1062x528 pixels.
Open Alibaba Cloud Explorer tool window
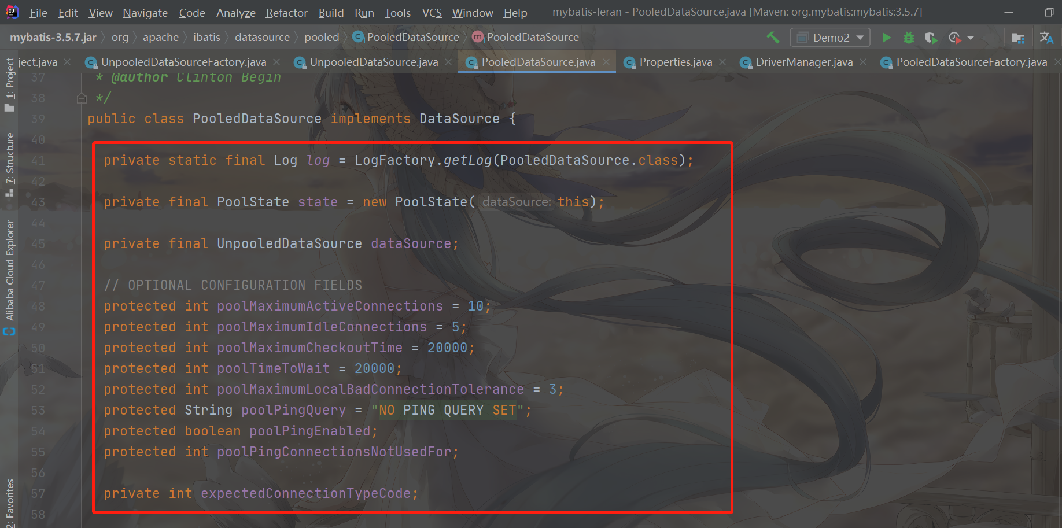[x=9, y=278]
